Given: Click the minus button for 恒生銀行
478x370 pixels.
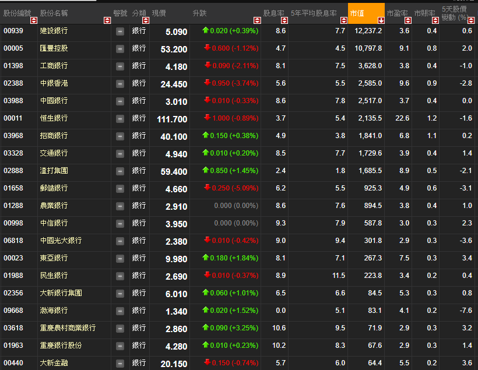Looking at the screenshot, I should coord(120,119).
